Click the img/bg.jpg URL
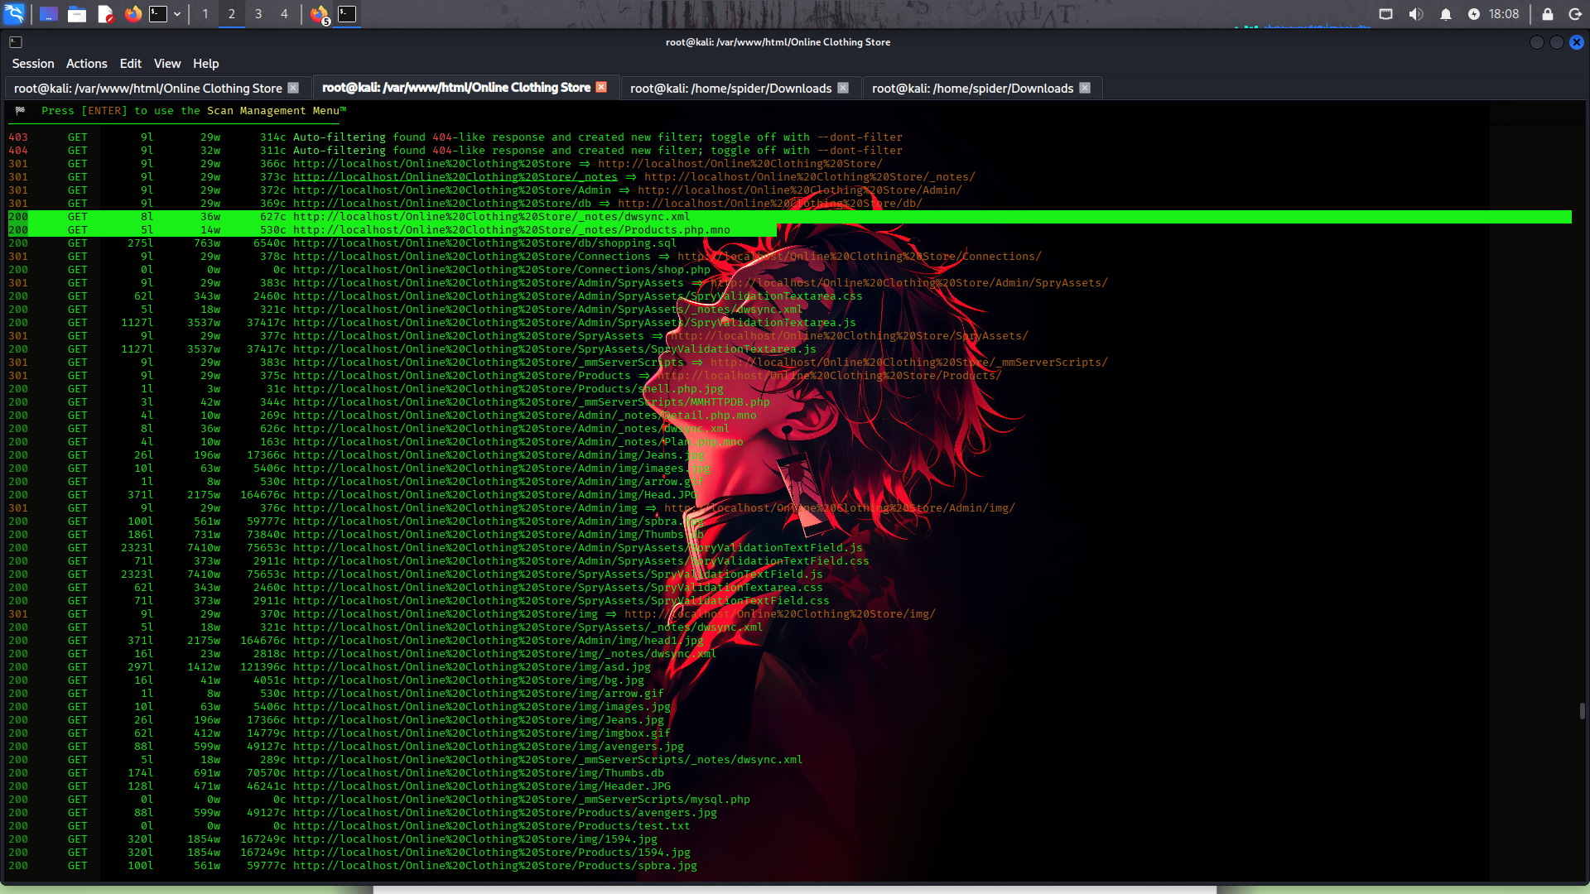Screen dimensions: 1590x894 [468, 680]
